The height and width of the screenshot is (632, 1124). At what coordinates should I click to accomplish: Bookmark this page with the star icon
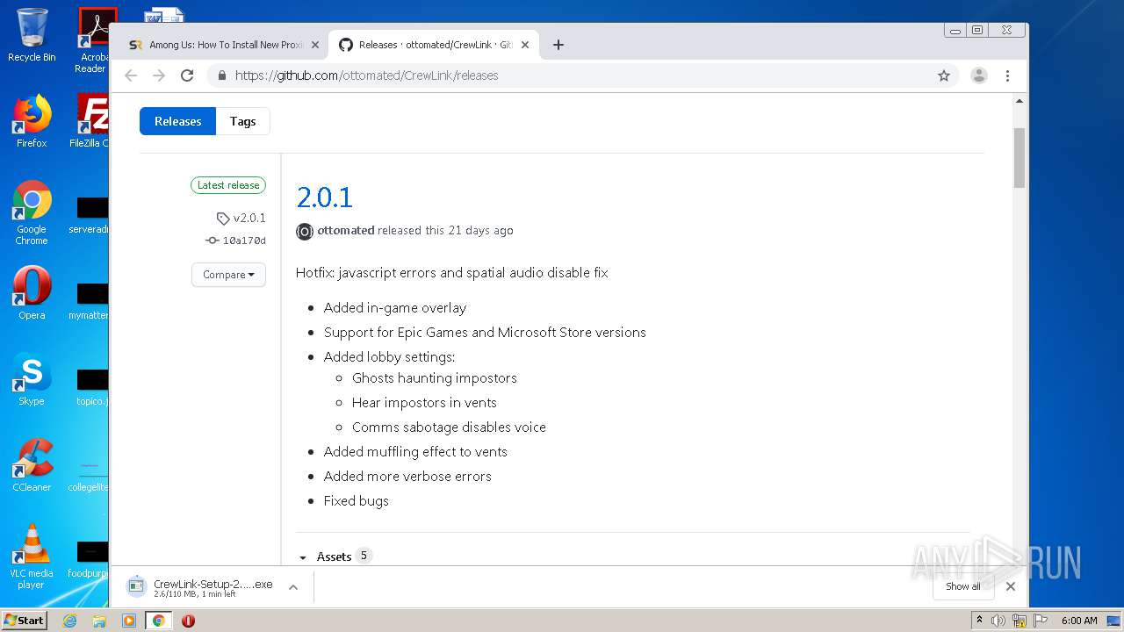click(x=944, y=75)
